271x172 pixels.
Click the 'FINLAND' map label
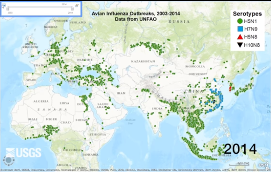(x=78, y=22)
